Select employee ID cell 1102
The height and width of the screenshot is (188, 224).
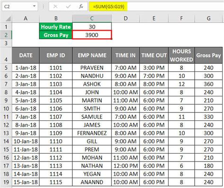56,76
